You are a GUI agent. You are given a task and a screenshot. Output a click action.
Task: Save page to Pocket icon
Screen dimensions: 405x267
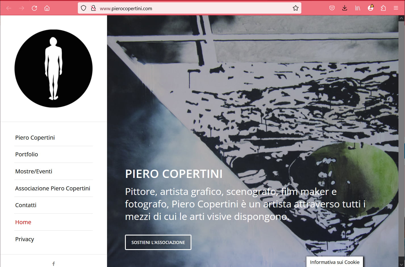coord(332,8)
